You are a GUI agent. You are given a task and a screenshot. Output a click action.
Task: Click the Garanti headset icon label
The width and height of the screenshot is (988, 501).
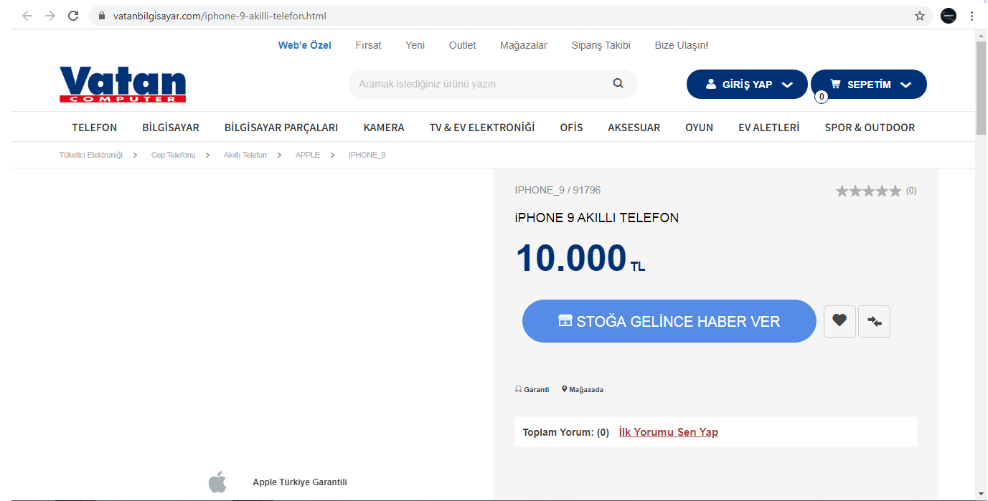(x=532, y=390)
